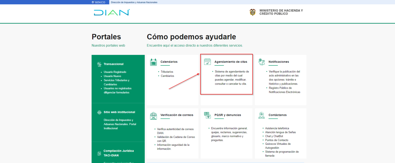Image resolution: width=395 pixels, height=163 pixels.
Task: Open the Tributarios calendar link
Action: pos(167,72)
